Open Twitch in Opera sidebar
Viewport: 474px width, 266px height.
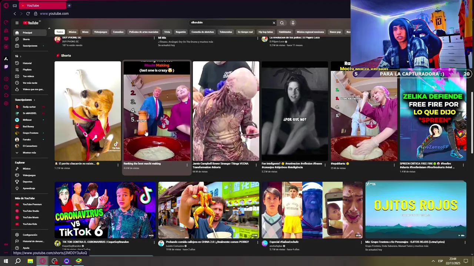[6, 67]
